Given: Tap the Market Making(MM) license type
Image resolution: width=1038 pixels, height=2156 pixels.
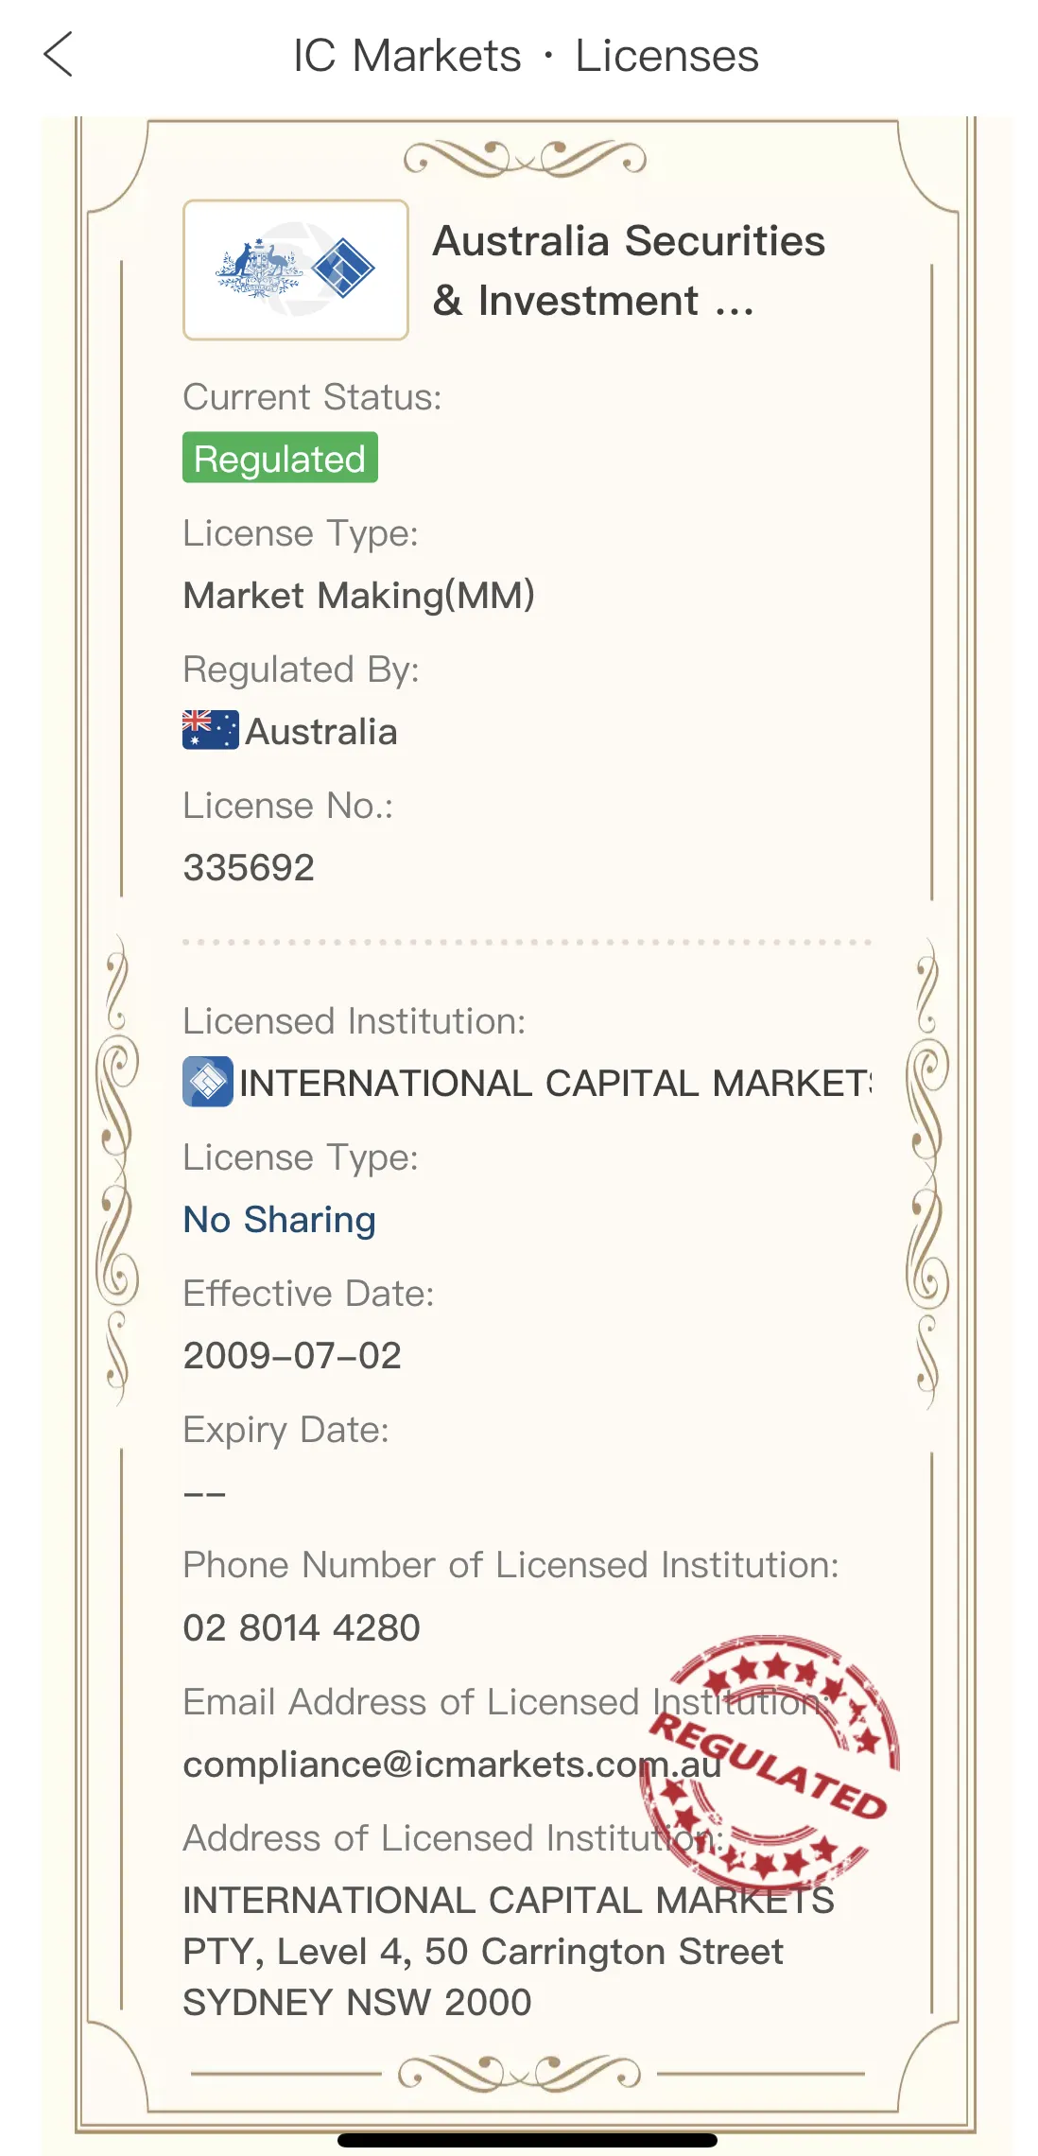Looking at the screenshot, I should click(359, 596).
